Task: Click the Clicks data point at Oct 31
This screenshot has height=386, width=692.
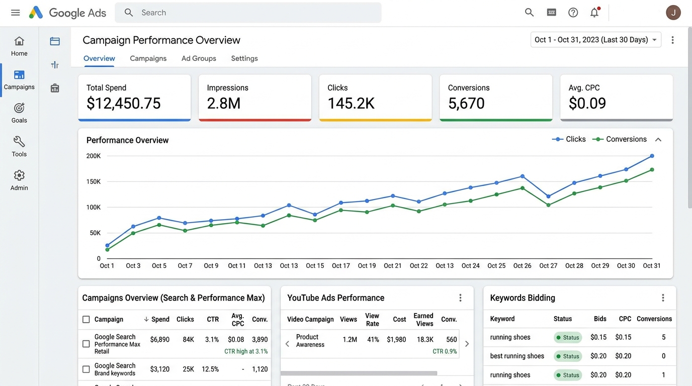Action: tap(652, 156)
